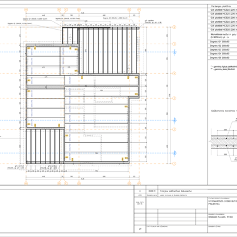Click the 'LT' language cell in title block
The height and width of the screenshot is (237, 237).
(x=140, y=229)
